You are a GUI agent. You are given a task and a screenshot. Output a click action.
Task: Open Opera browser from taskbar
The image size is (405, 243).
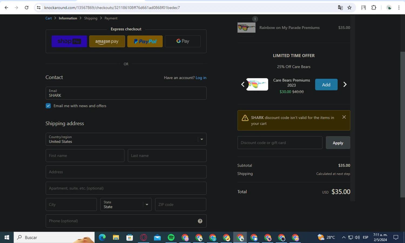click(143, 237)
